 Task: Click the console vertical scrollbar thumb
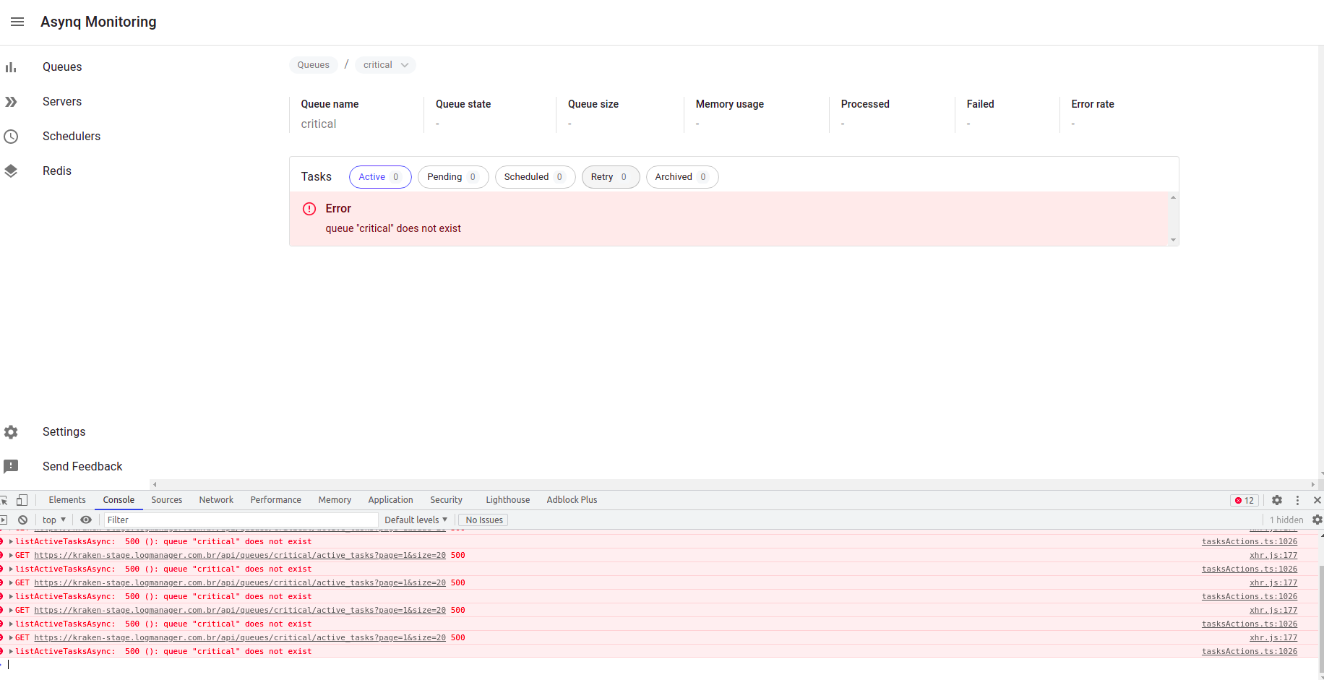tap(1321, 618)
